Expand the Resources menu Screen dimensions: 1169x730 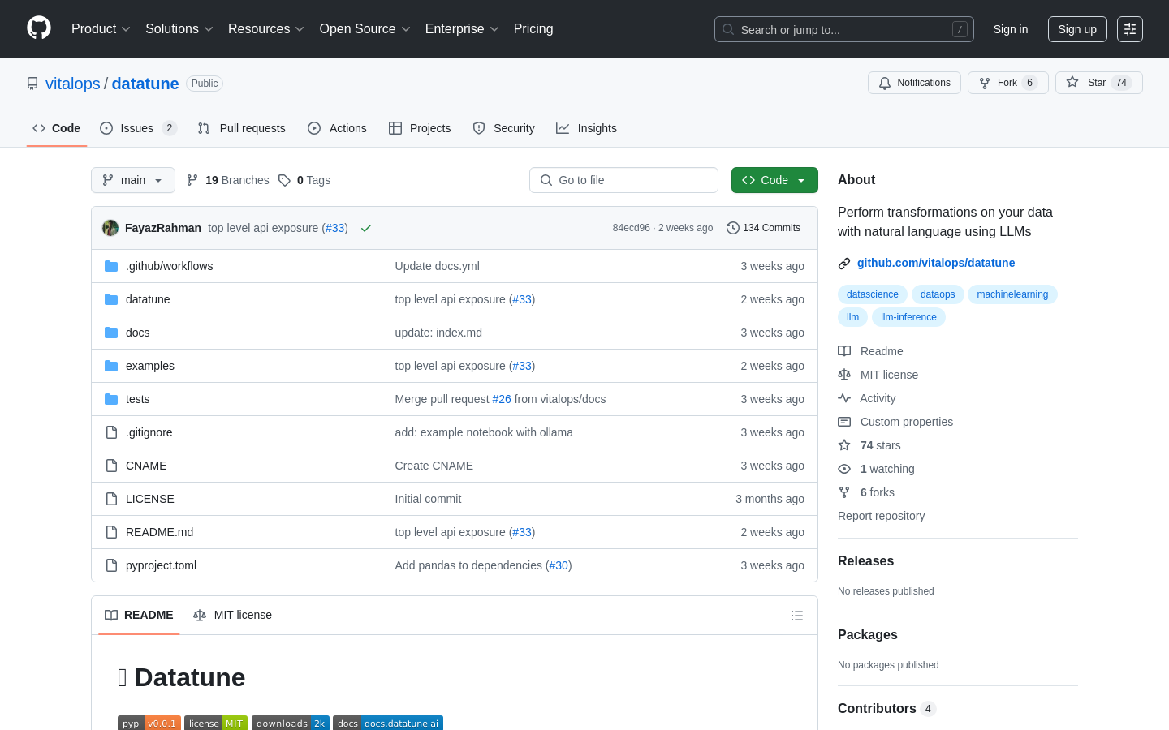pos(266,29)
